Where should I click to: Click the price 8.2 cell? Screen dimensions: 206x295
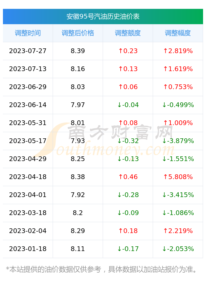coord(78,213)
